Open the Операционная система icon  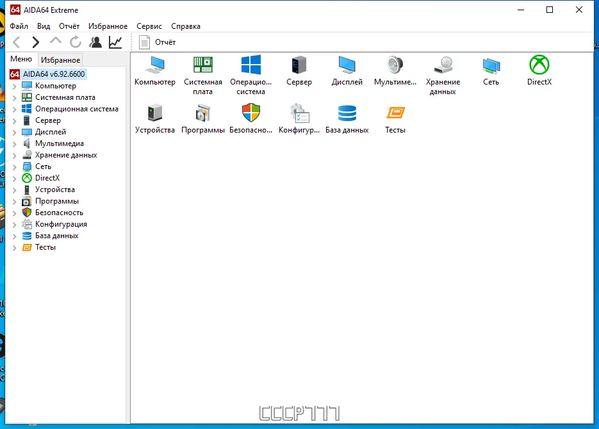(x=250, y=67)
